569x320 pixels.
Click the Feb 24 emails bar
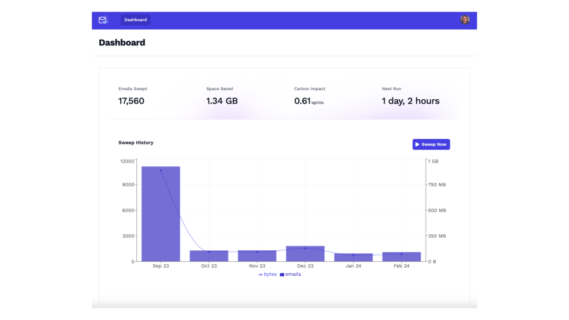pos(402,257)
